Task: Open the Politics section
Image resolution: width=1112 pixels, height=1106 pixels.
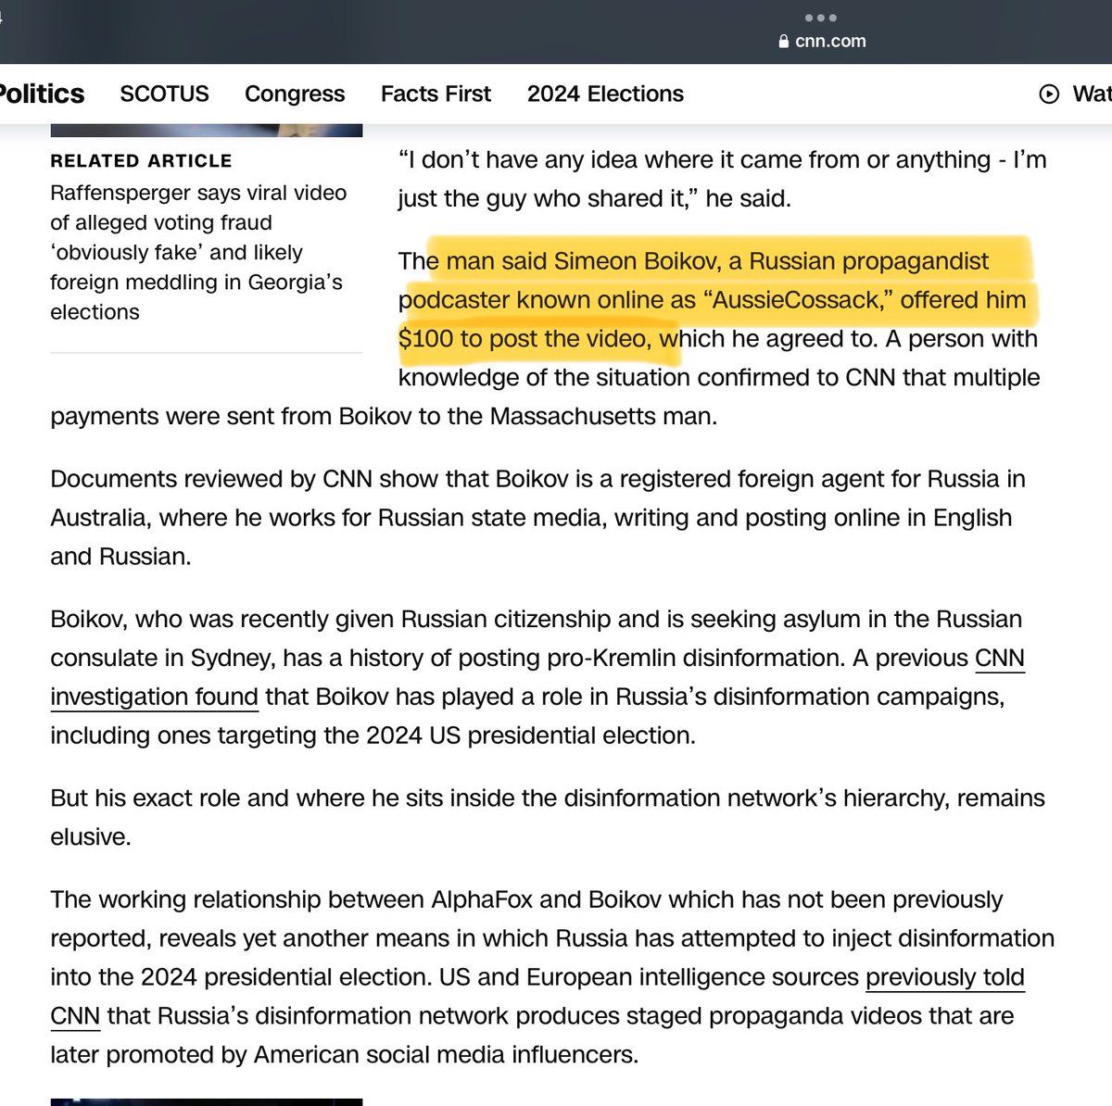Action: [41, 94]
